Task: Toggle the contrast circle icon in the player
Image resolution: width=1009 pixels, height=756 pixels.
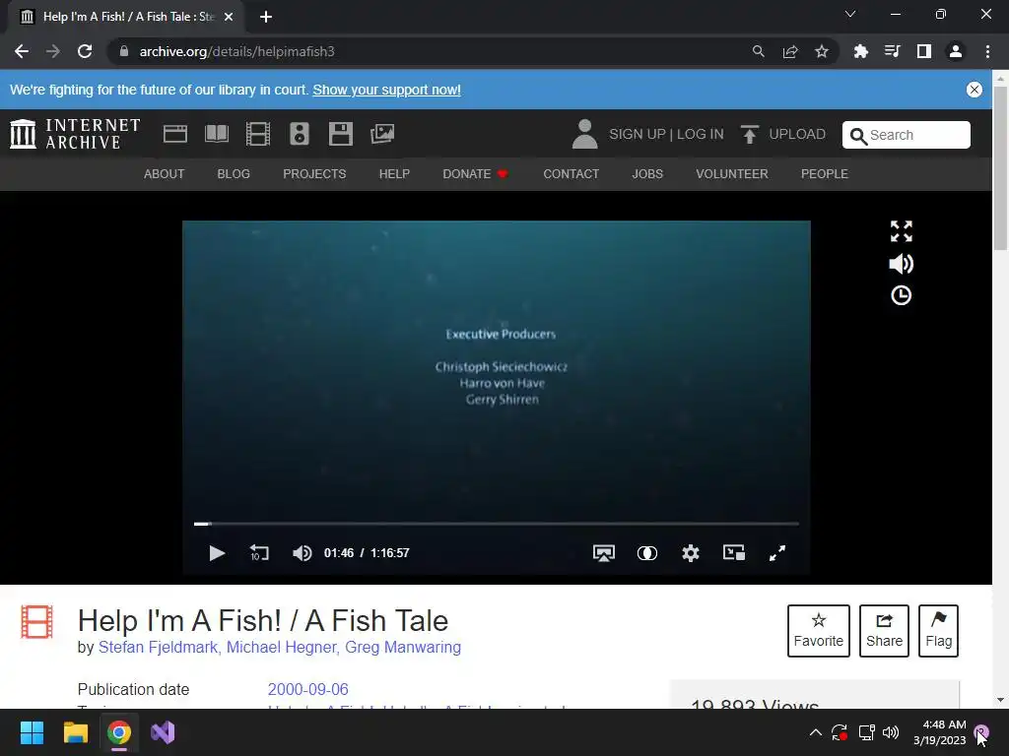Action: [x=646, y=553]
